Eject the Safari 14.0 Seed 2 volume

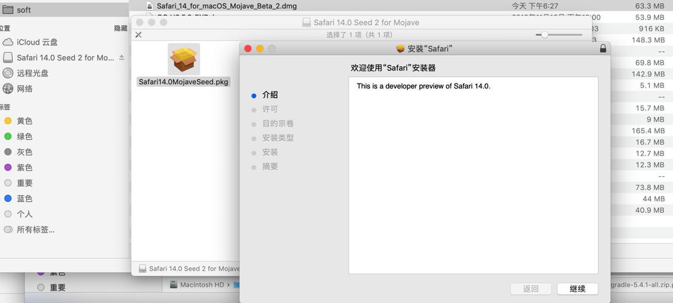tap(122, 57)
